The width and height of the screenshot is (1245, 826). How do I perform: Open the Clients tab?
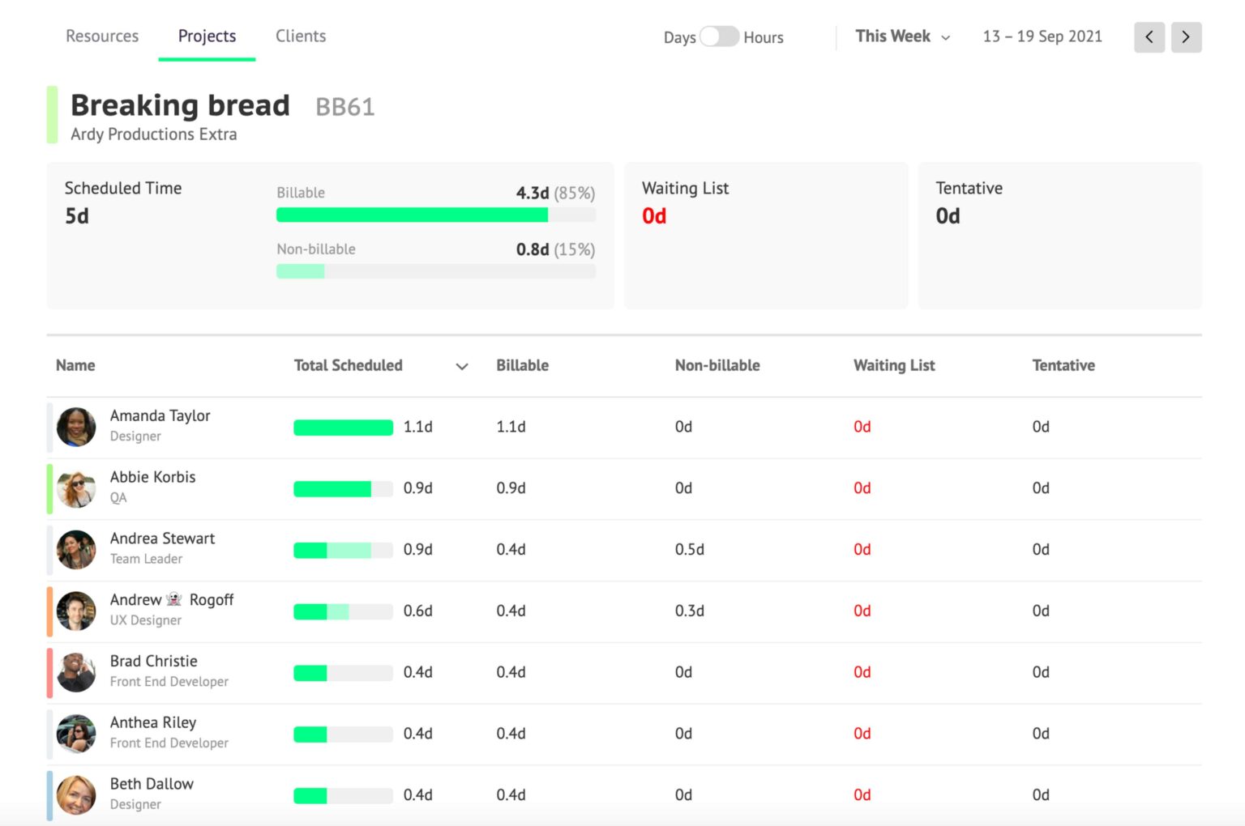[x=300, y=36]
